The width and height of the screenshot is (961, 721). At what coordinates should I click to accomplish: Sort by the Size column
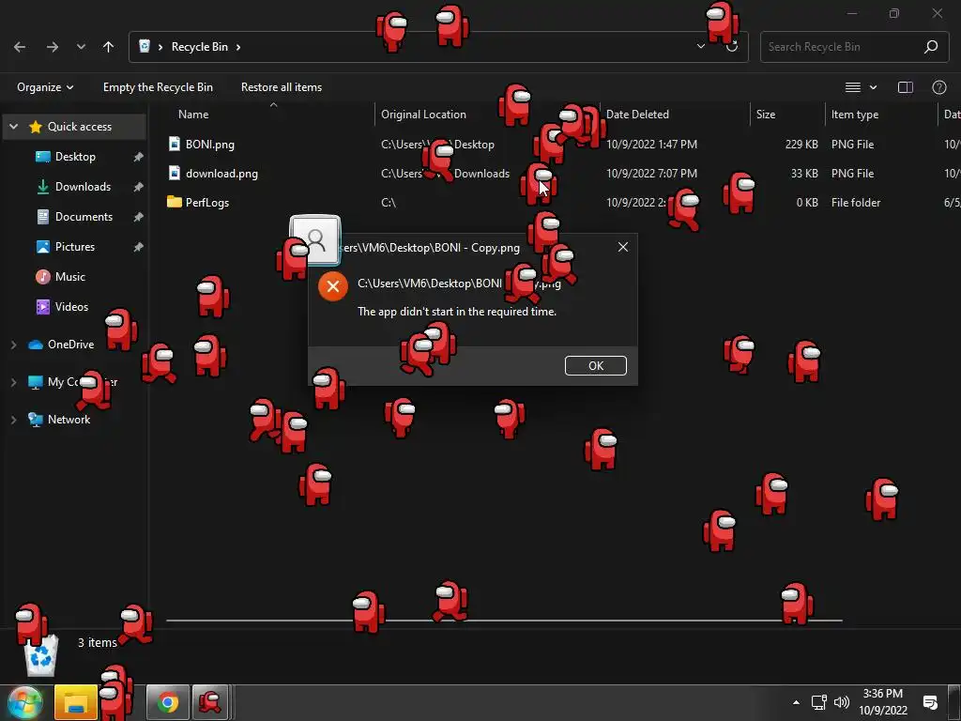[x=766, y=114]
